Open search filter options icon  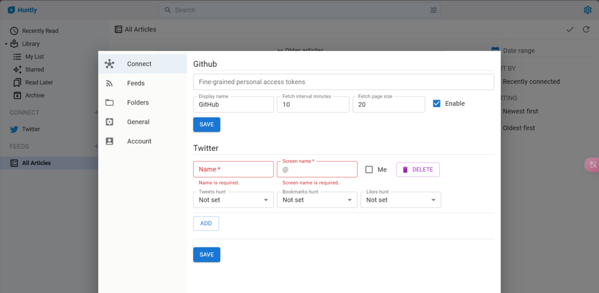click(x=433, y=10)
